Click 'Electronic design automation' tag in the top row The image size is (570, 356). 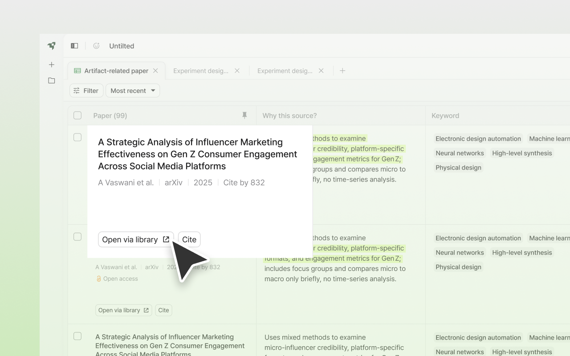click(x=478, y=139)
